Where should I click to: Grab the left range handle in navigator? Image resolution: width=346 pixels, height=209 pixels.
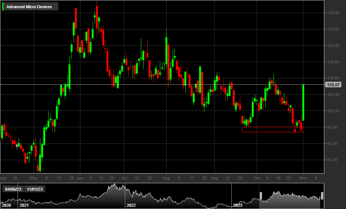[260, 196]
